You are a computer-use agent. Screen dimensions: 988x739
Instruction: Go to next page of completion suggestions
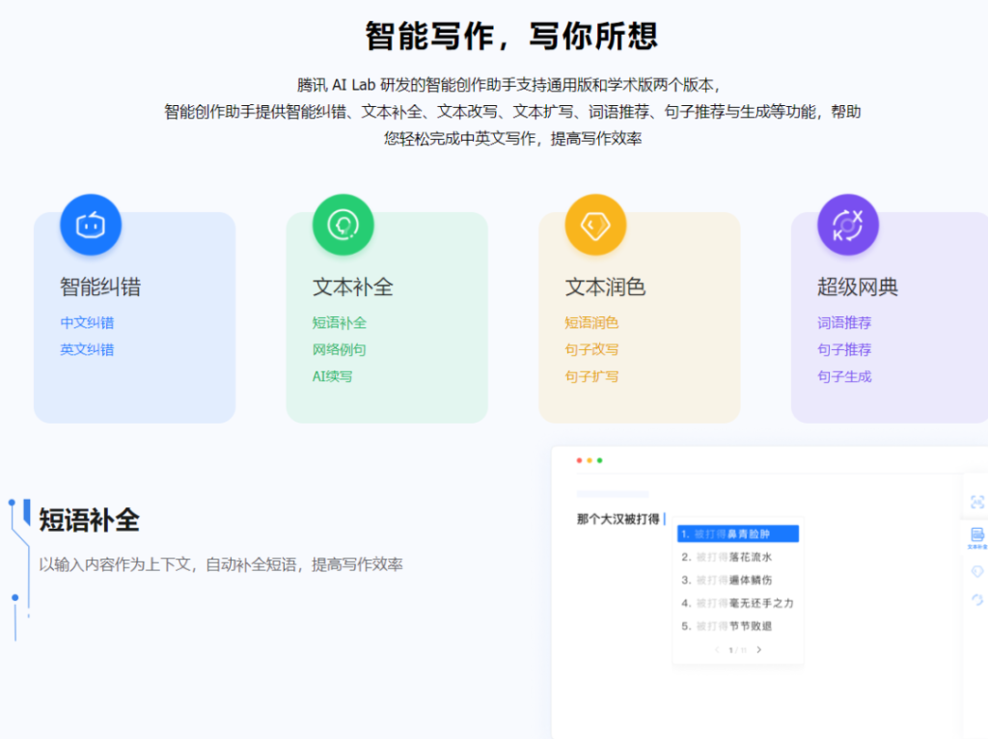758,650
